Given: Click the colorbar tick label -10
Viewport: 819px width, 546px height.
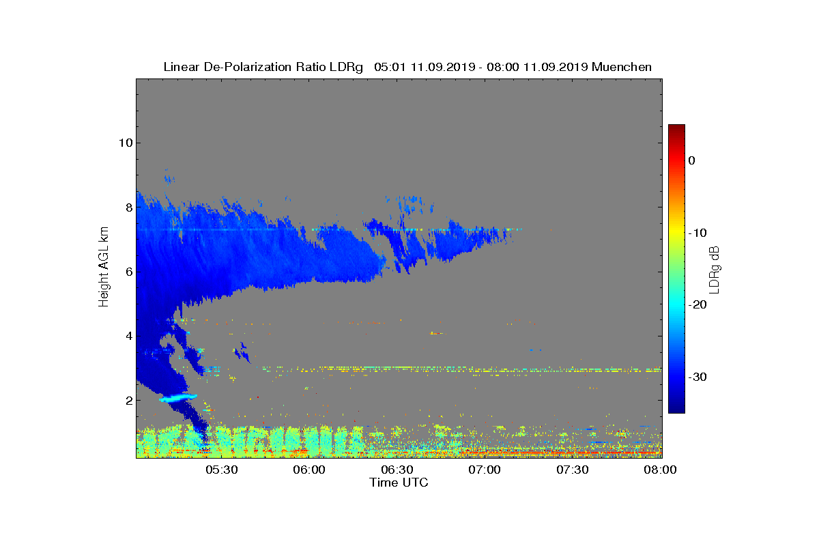Looking at the screenshot, I should pos(697,233).
